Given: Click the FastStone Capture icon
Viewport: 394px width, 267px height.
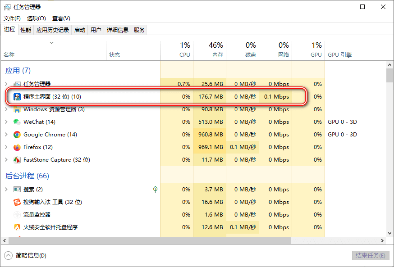Looking at the screenshot, I should [x=17, y=160].
